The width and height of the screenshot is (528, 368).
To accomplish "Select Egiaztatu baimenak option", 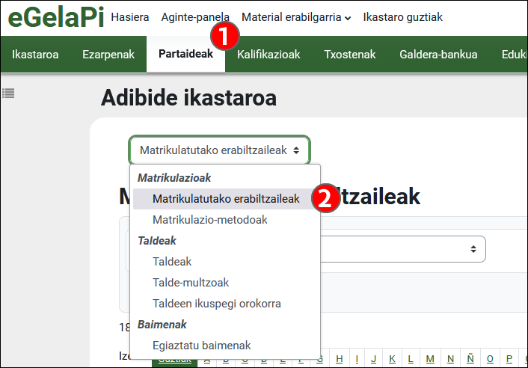I will pyautogui.click(x=201, y=346).
